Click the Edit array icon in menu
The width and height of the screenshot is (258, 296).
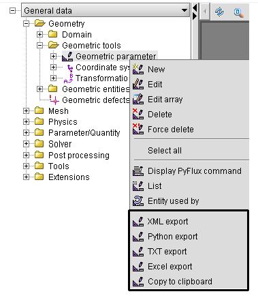pos(138,100)
